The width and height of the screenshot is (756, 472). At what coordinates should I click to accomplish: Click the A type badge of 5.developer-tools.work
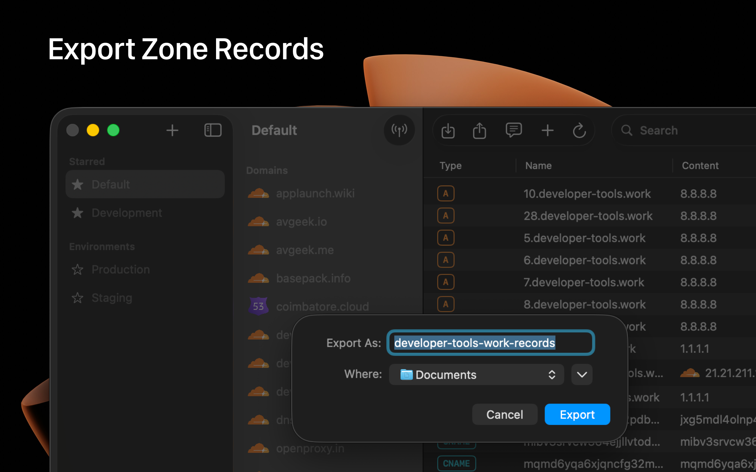coord(446,238)
